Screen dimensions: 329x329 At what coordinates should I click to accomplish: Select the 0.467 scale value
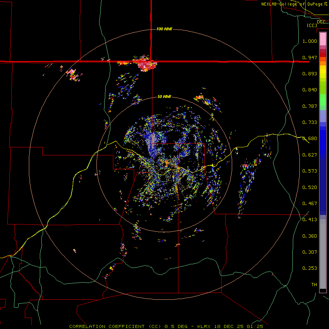pyautogui.click(x=310, y=203)
